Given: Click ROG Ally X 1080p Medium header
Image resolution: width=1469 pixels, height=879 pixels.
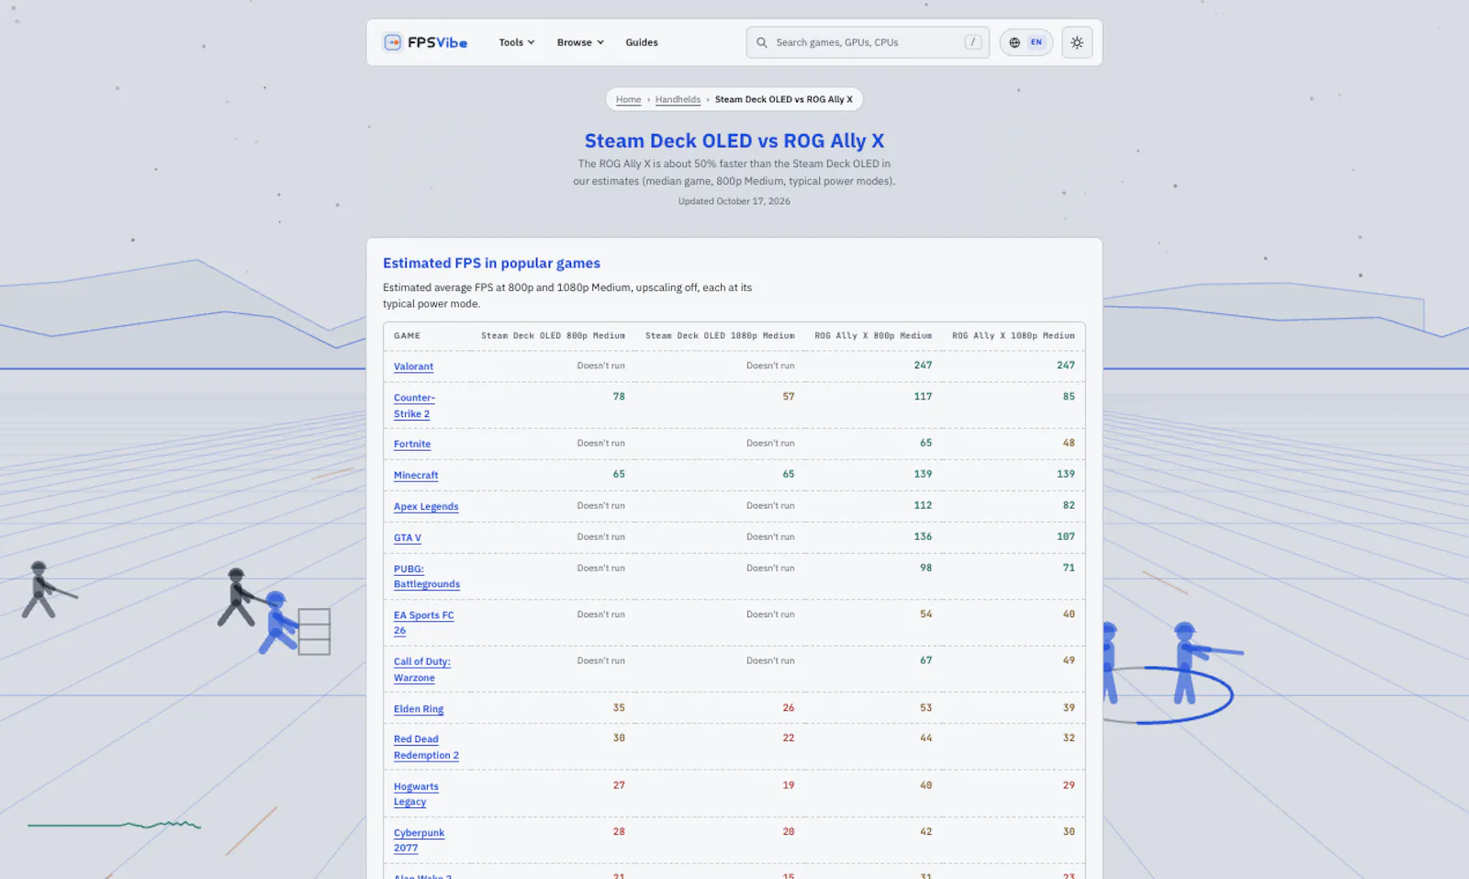Looking at the screenshot, I should (1013, 335).
